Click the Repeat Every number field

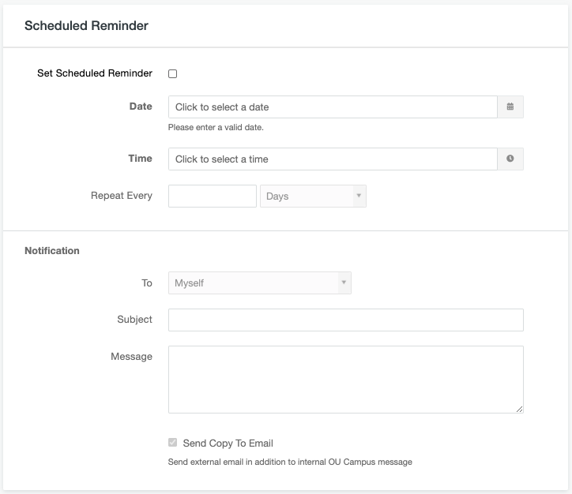[x=213, y=196]
